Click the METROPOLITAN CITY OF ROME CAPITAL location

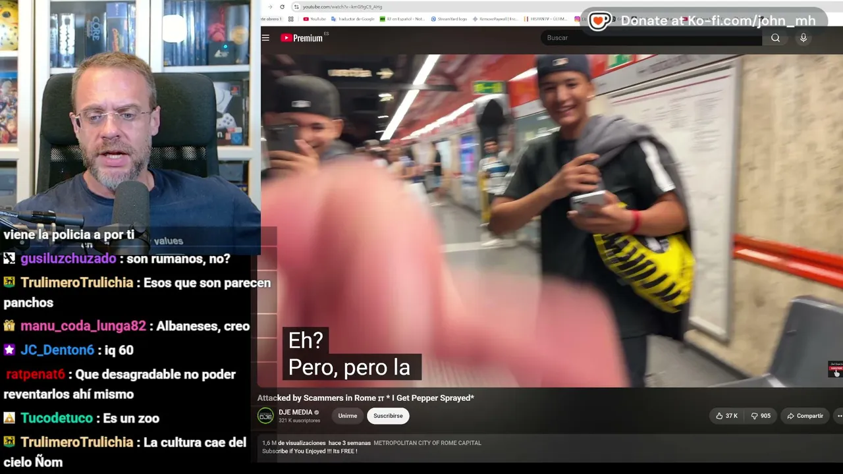[x=427, y=443]
